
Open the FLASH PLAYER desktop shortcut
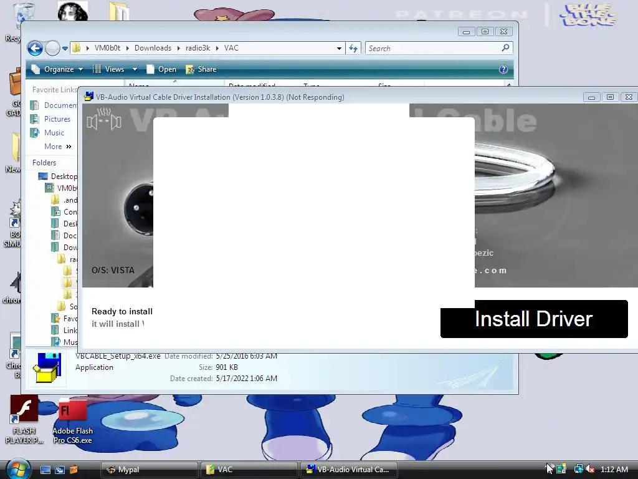click(24, 420)
